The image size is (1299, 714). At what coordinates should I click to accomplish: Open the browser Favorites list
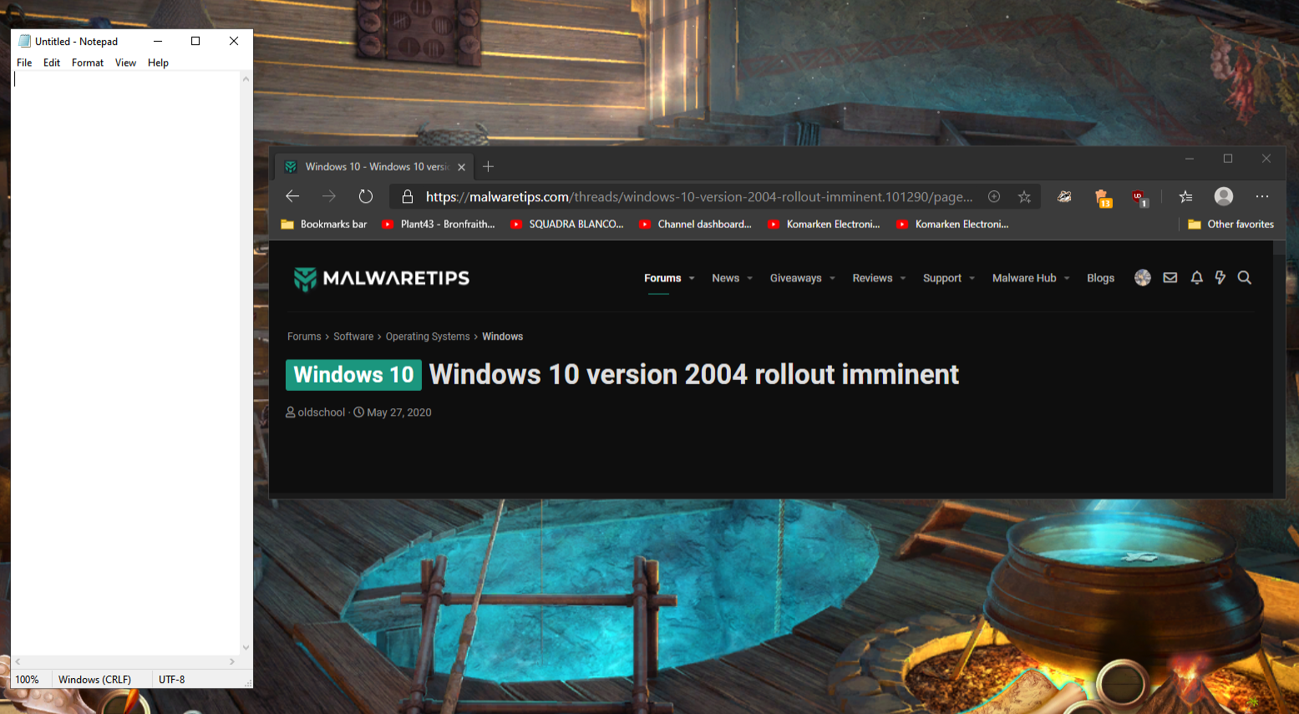1185,196
